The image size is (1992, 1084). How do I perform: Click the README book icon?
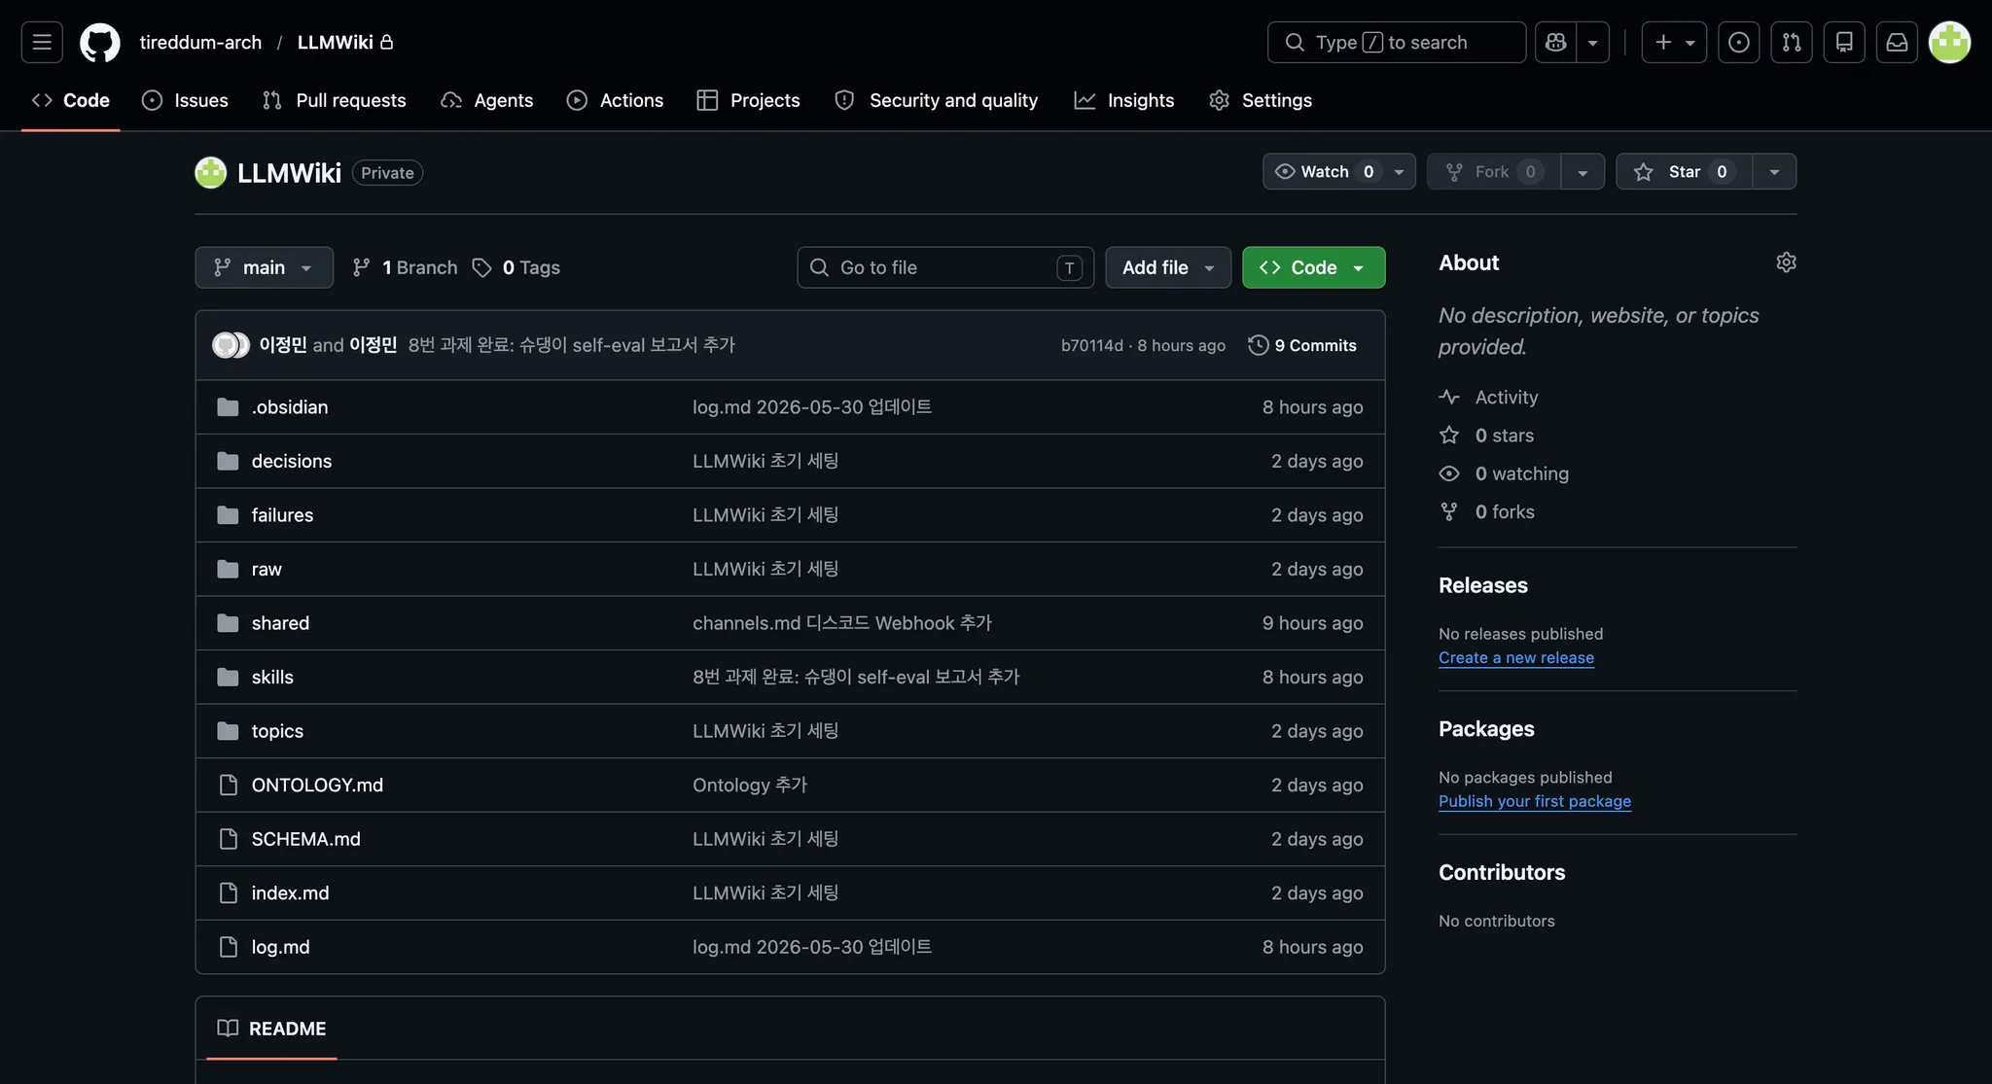[x=228, y=1029]
